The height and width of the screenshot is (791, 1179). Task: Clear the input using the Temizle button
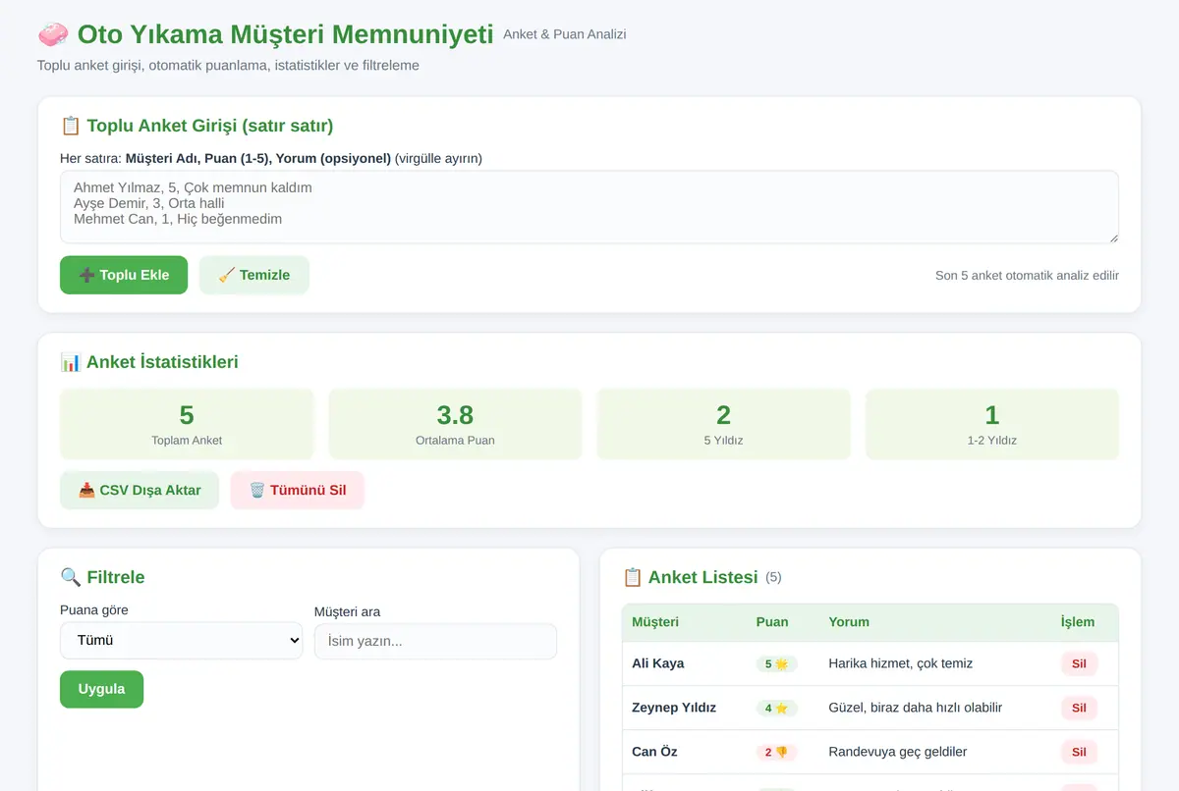[254, 275]
